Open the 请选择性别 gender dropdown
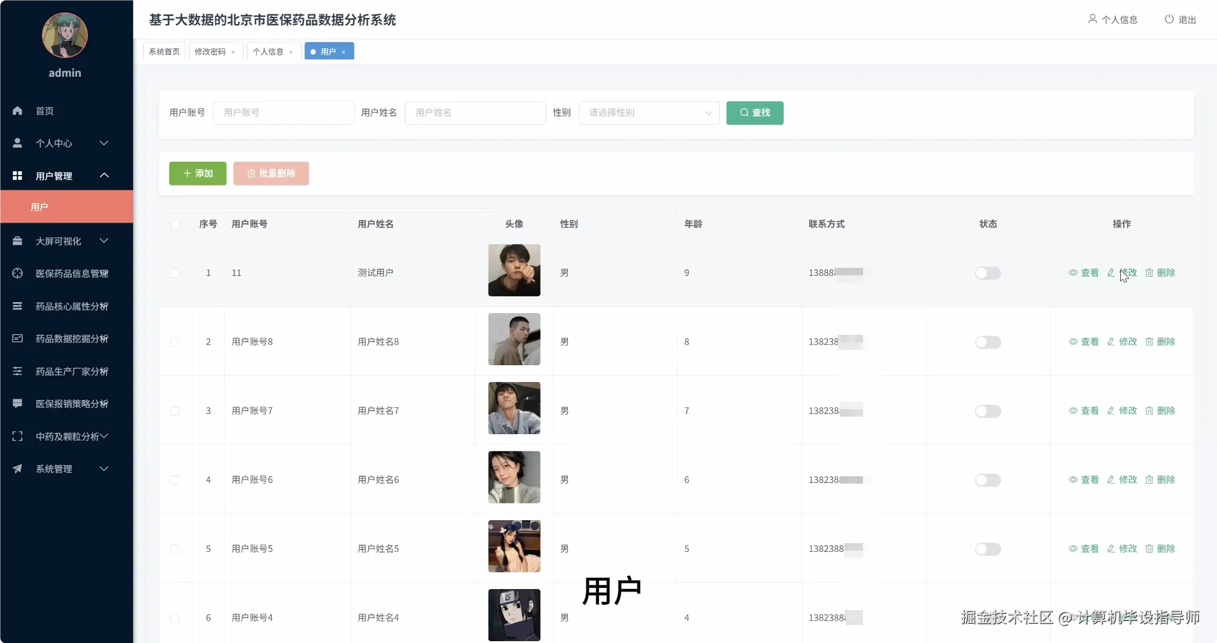Viewport: 1217px width, 643px height. pyautogui.click(x=648, y=113)
